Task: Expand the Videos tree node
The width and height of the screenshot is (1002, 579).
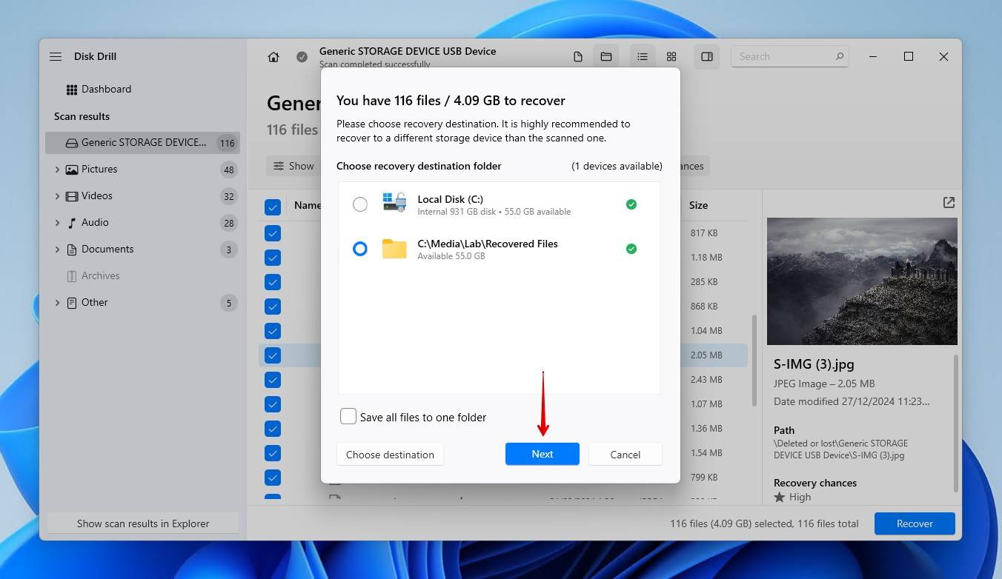Action: (x=58, y=196)
